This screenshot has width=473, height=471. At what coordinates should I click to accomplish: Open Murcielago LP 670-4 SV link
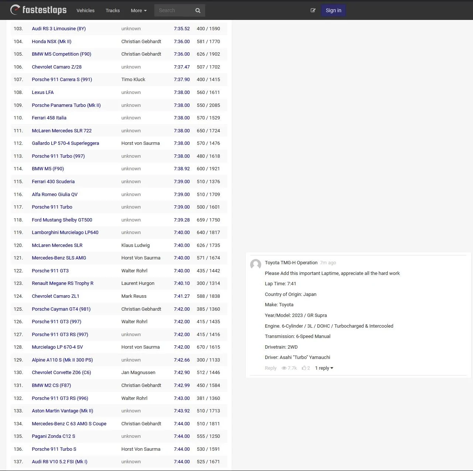(x=57, y=347)
